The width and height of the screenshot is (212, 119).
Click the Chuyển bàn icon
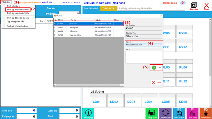click(x=165, y=113)
